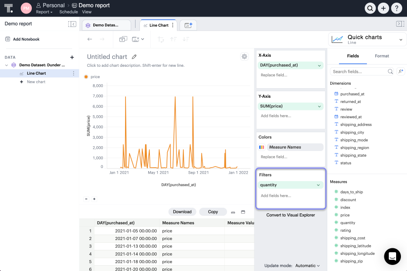Click the Download button
The width and height of the screenshot is (407, 271).
click(182, 212)
